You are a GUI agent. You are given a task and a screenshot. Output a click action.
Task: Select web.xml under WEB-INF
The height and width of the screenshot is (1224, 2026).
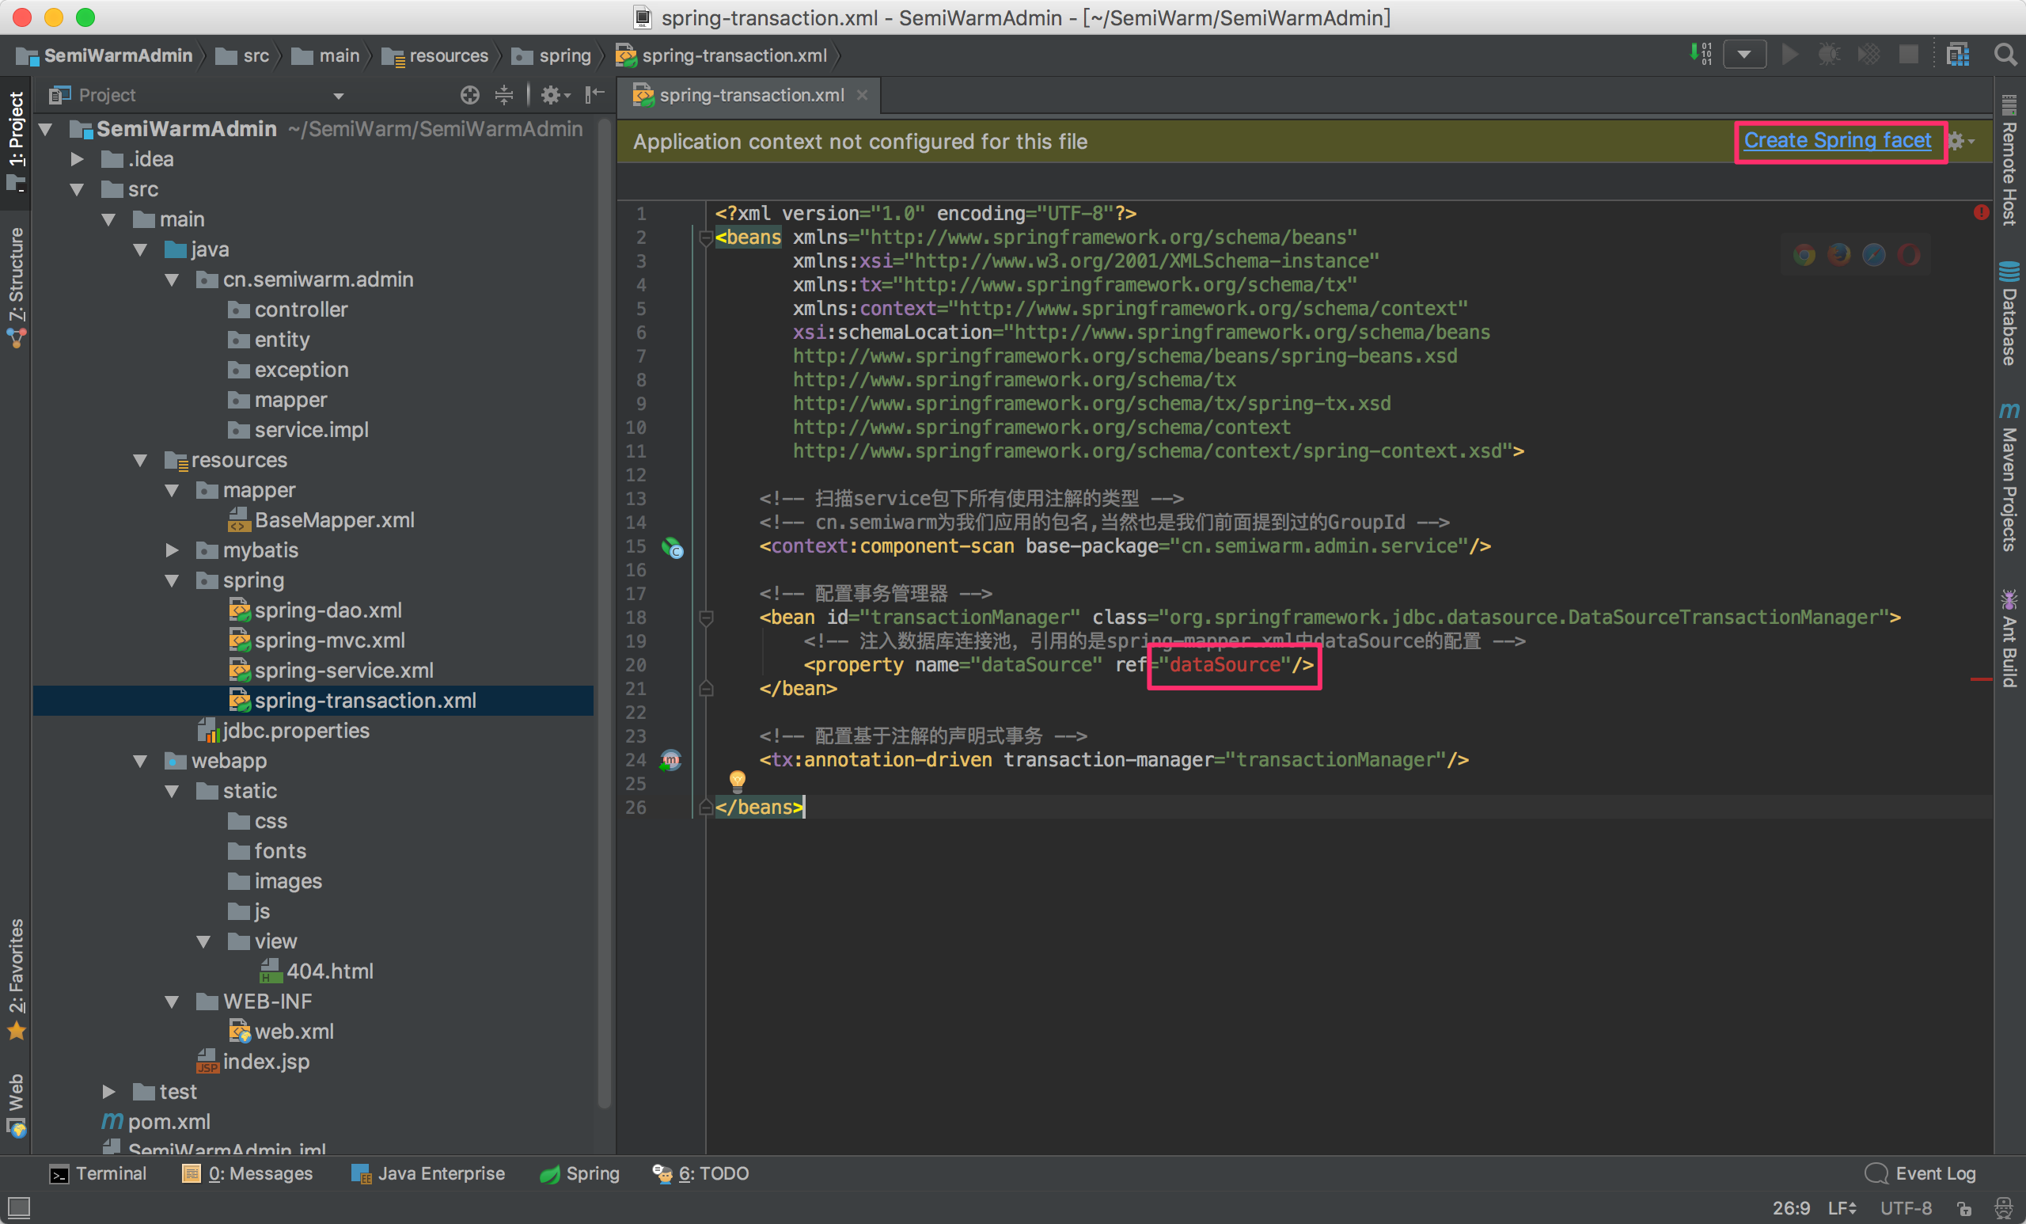pyautogui.click(x=281, y=1032)
